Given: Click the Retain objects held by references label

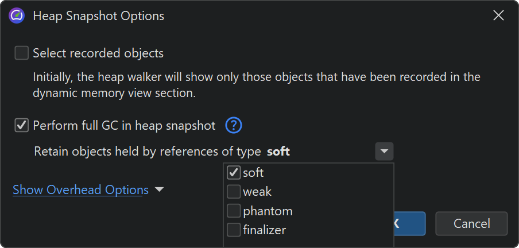Looking at the screenshot, I should pyautogui.click(x=148, y=152).
